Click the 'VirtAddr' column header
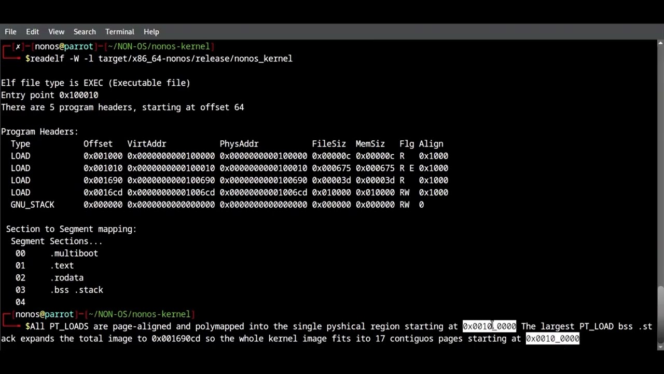 click(x=147, y=144)
